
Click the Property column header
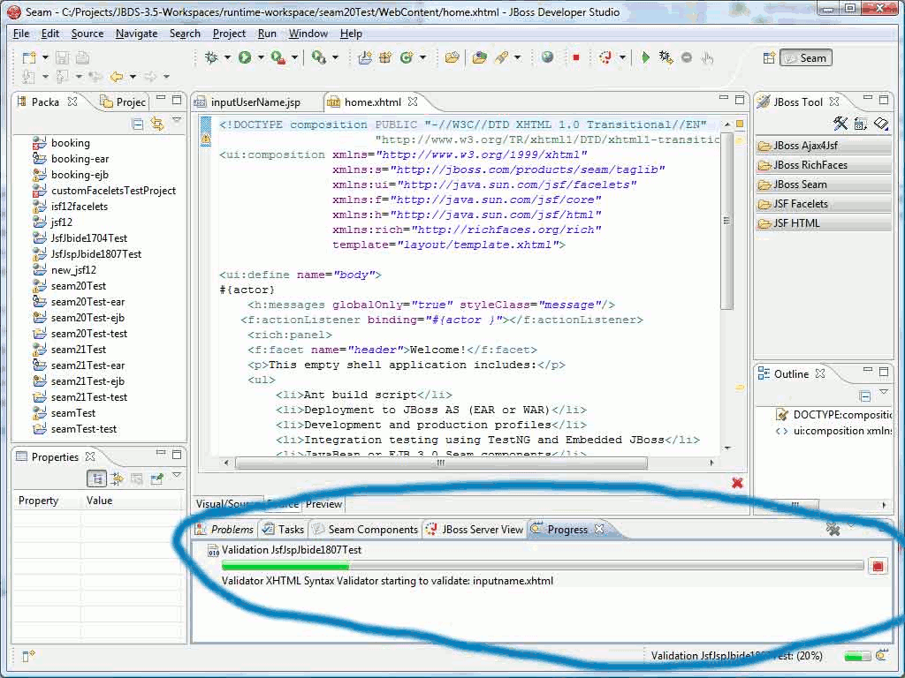(x=48, y=501)
